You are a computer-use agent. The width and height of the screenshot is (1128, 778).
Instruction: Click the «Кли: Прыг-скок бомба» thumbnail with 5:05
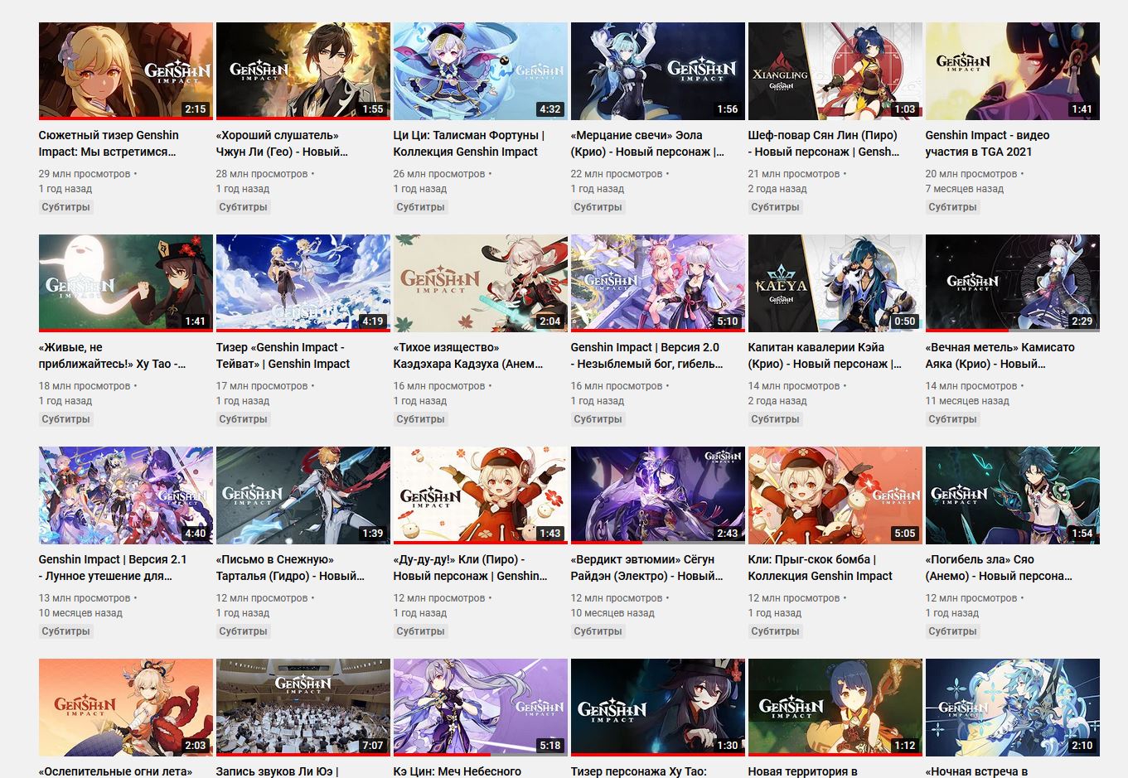point(835,495)
